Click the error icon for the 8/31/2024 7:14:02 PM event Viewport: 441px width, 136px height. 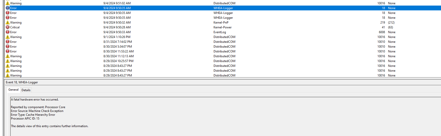click(x=8, y=42)
